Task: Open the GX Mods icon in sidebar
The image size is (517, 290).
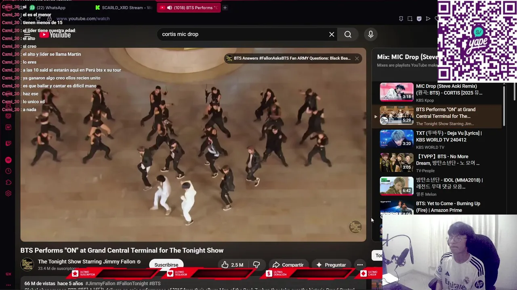Action: pos(8,127)
